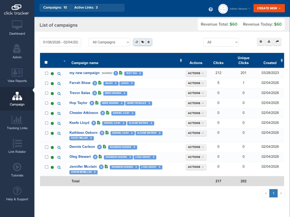
Task: Go to the next page arrow
Action: [x=281, y=193]
